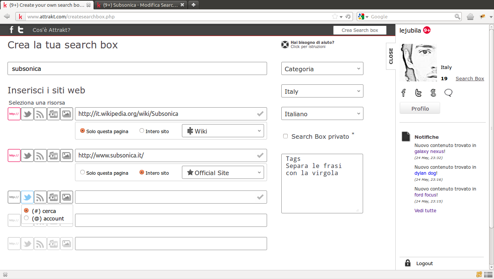Switch to 'Create your own search box' tab
This screenshot has width=494, height=279.
point(47,5)
